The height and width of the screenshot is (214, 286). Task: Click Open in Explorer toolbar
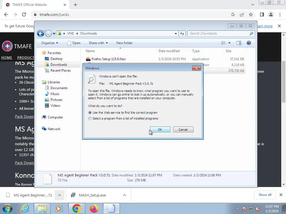(74, 43)
